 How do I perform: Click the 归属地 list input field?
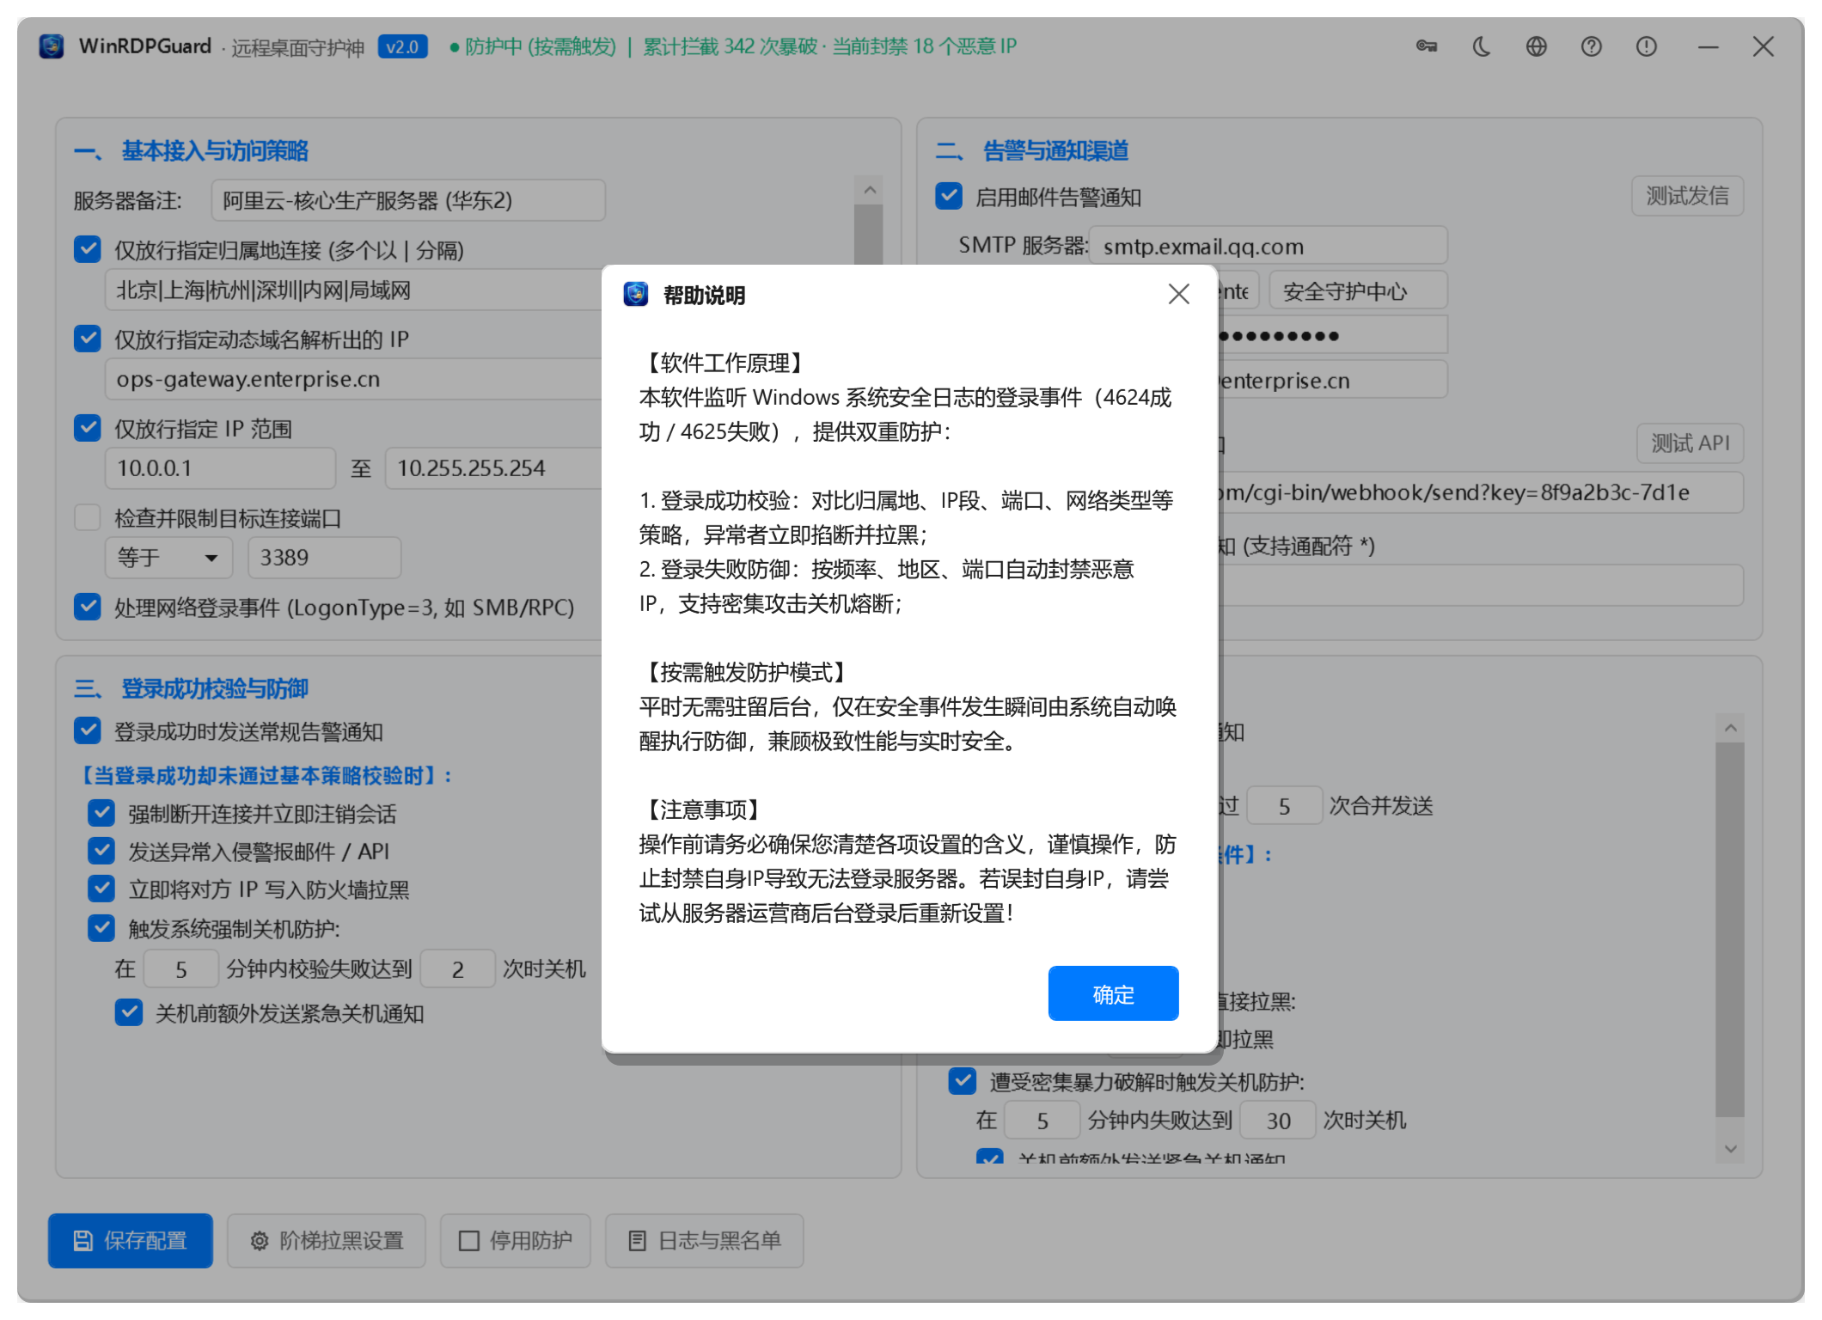(354, 290)
